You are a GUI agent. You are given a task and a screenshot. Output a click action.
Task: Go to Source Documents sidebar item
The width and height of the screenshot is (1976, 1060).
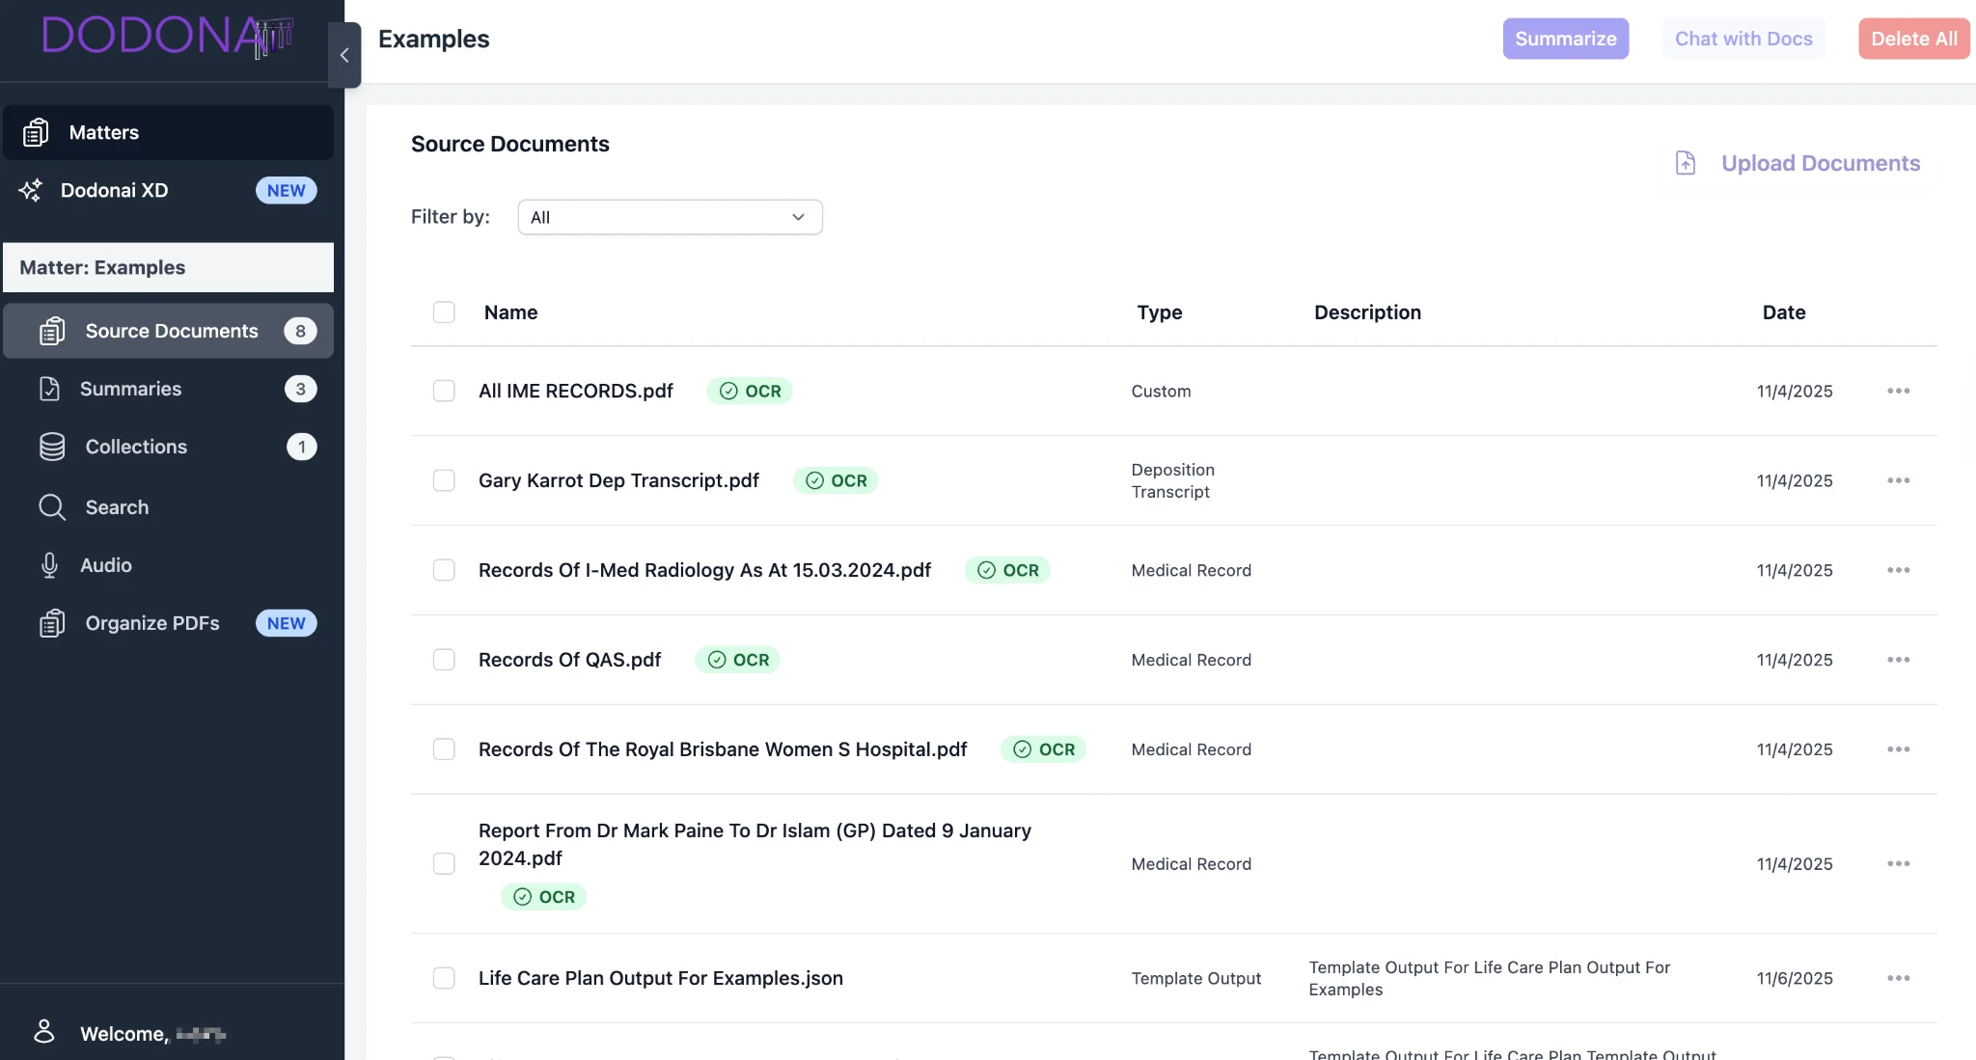pyautogui.click(x=171, y=331)
